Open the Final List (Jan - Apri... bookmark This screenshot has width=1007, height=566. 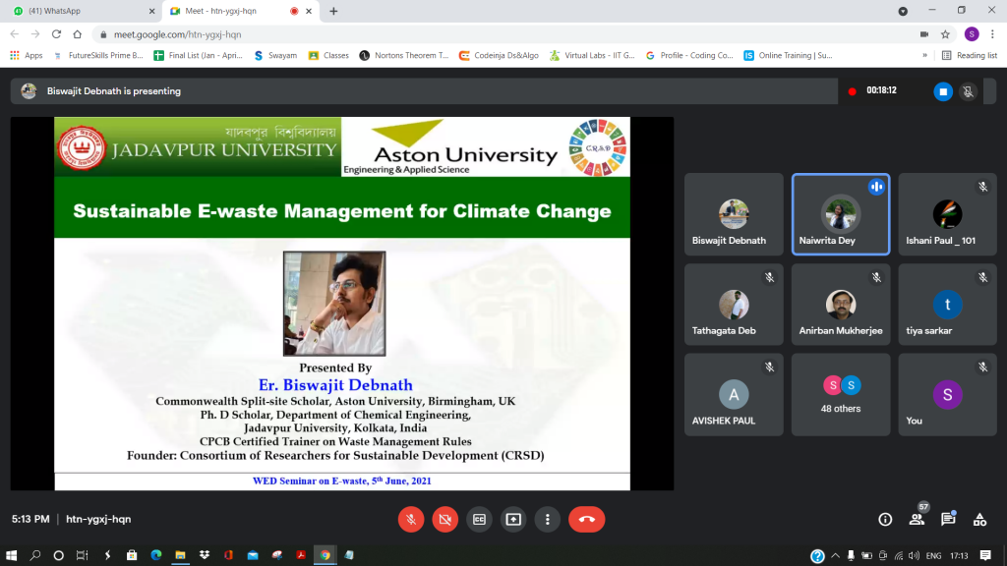199,55
